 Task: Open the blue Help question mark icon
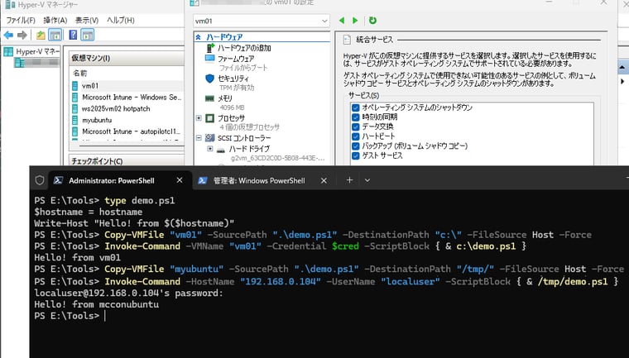pyautogui.click(x=73, y=35)
